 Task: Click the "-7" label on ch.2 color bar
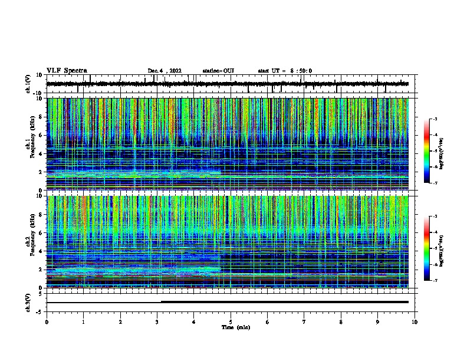tap(435, 281)
